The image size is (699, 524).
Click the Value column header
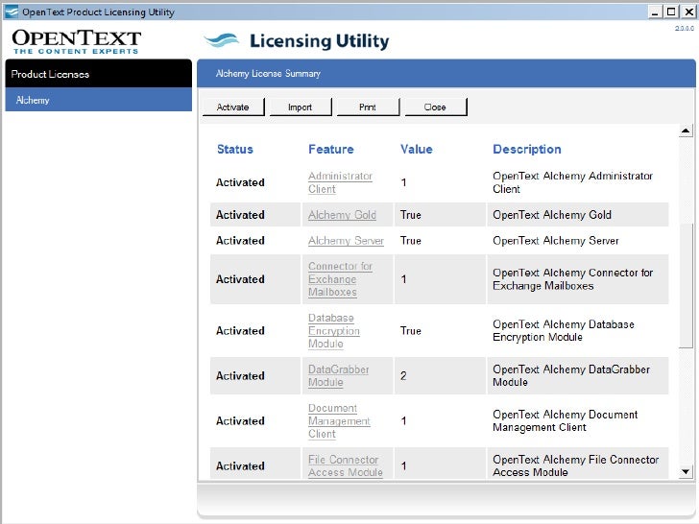(x=417, y=150)
